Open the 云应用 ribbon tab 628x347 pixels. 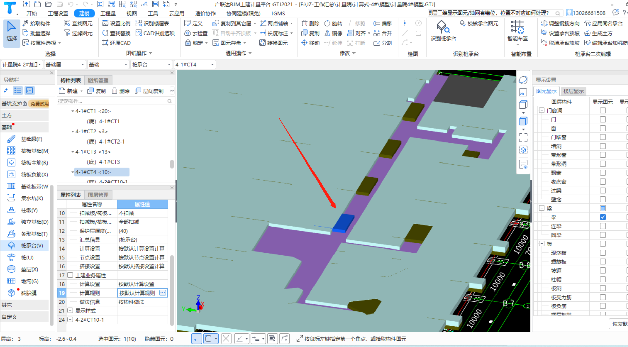pyautogui.click(x=177, y=13)
